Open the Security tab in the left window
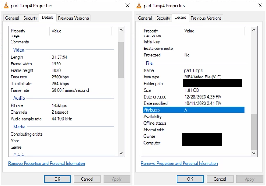Viewport: 266px width, 186px height. point(30,18)
